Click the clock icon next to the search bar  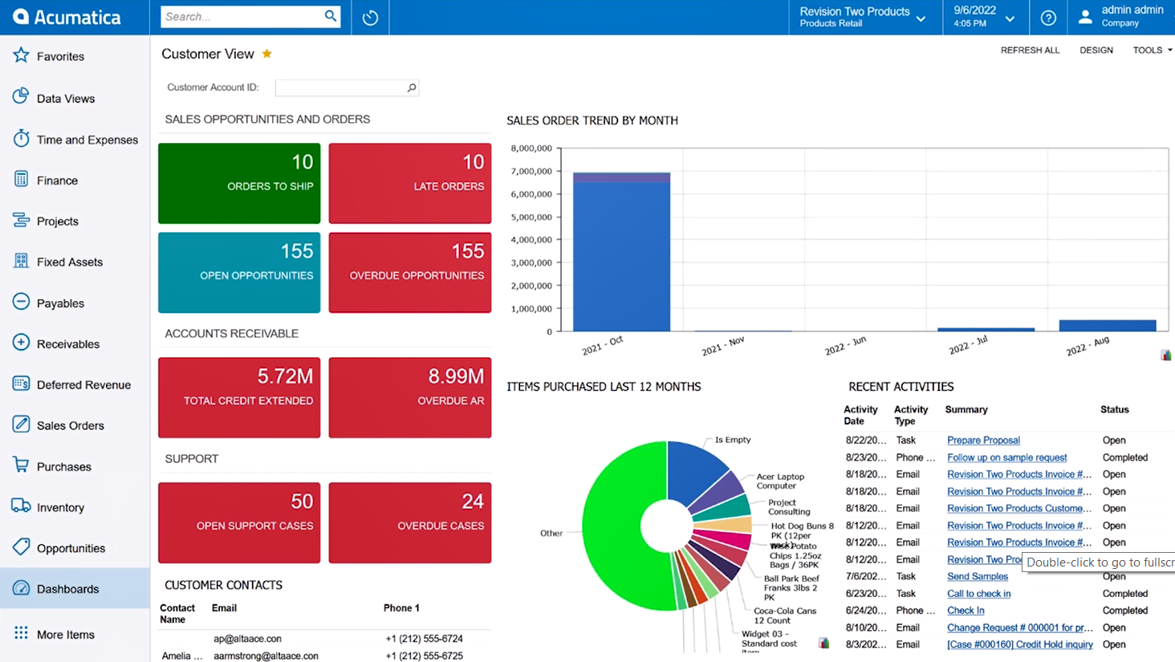[369, 17]
